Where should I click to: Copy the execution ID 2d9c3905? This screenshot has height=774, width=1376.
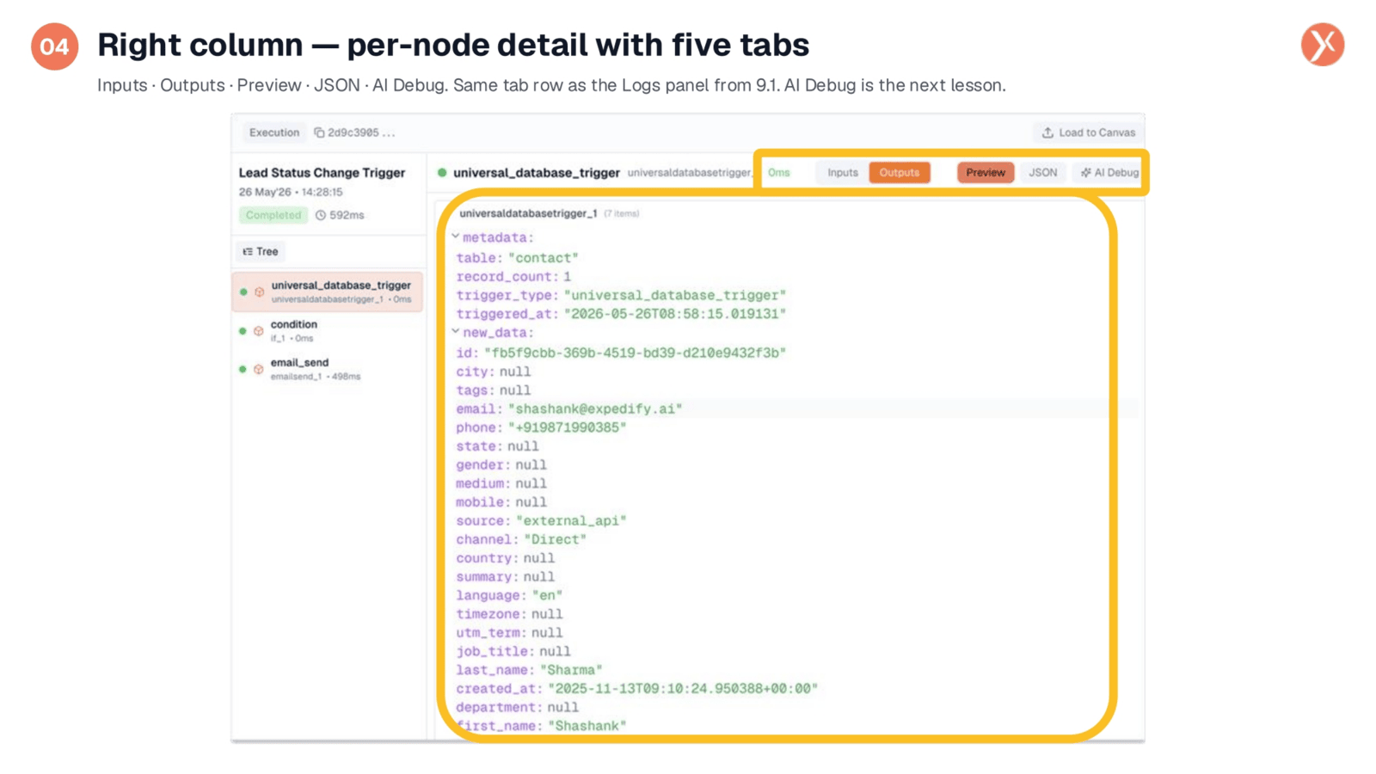(x=319, y=132)
